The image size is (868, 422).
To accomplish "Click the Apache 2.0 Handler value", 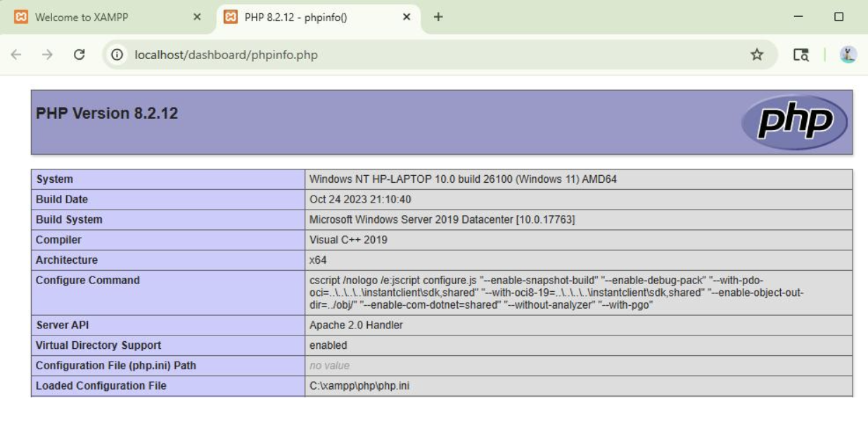I will coord(356,325).
